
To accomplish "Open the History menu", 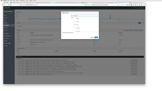I will click(x=17, y=1).
